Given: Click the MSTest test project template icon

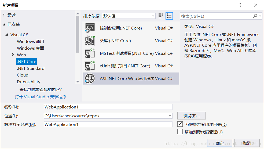Looking at the screenshot, I should click(90, 53).
